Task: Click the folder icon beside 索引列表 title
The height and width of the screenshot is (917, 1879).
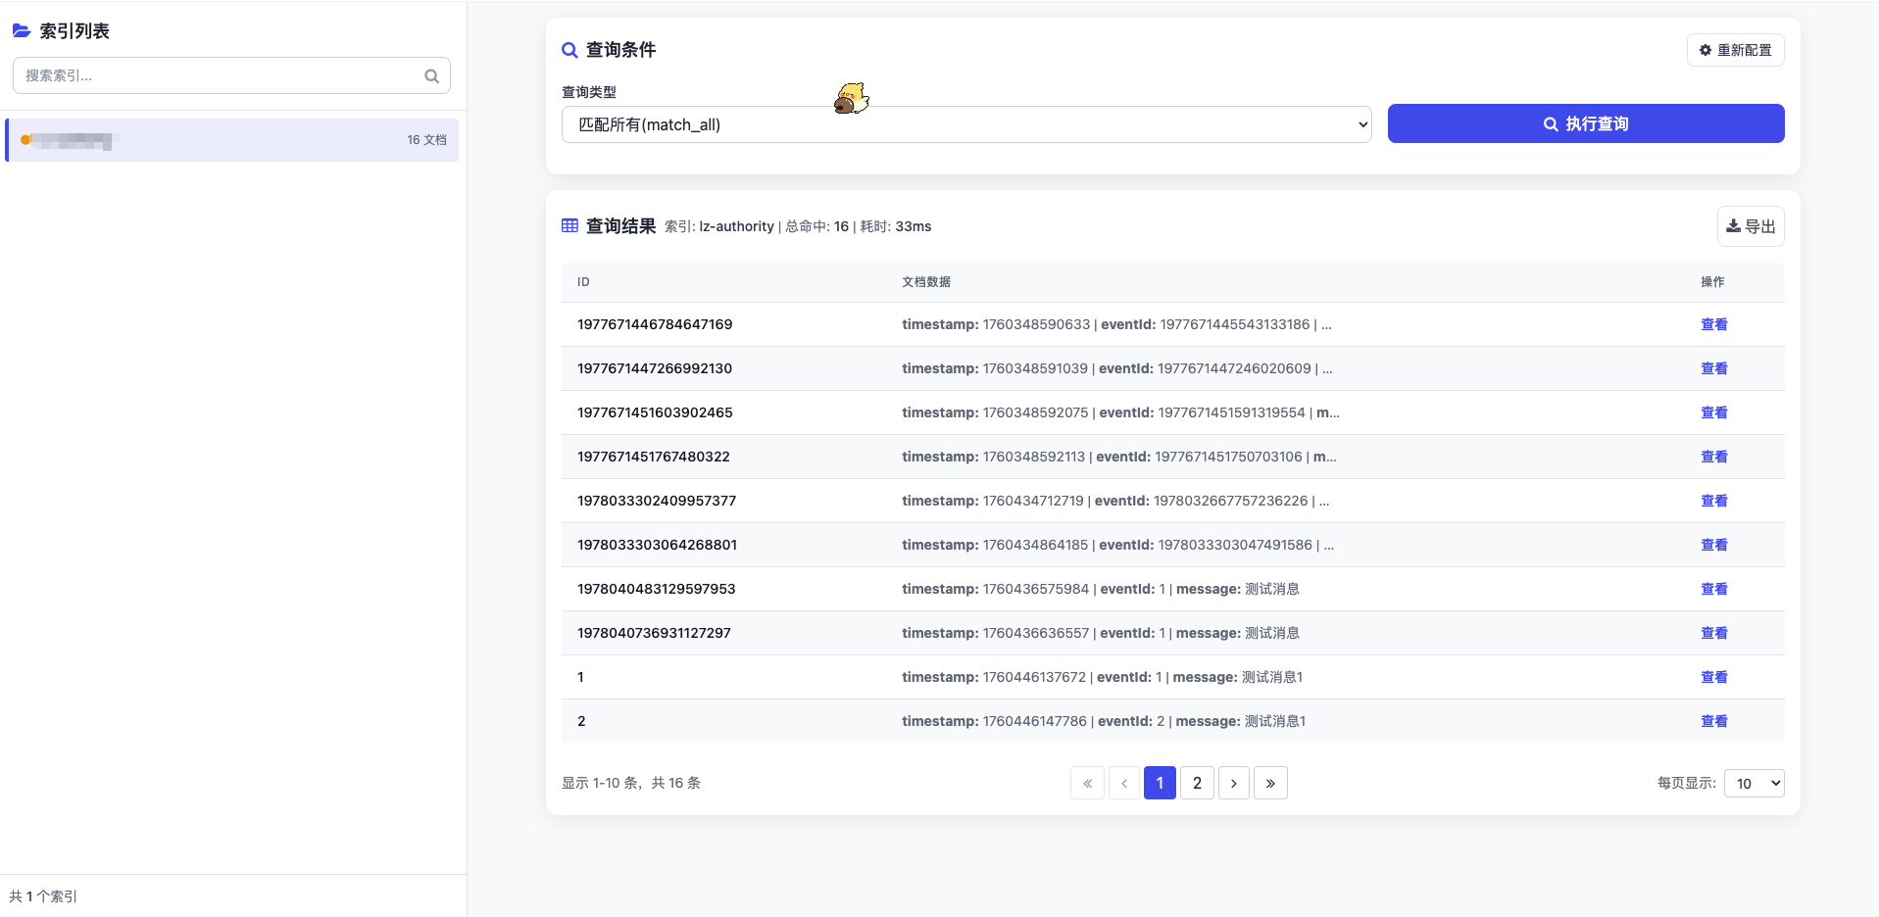Action: coord(21,30)
